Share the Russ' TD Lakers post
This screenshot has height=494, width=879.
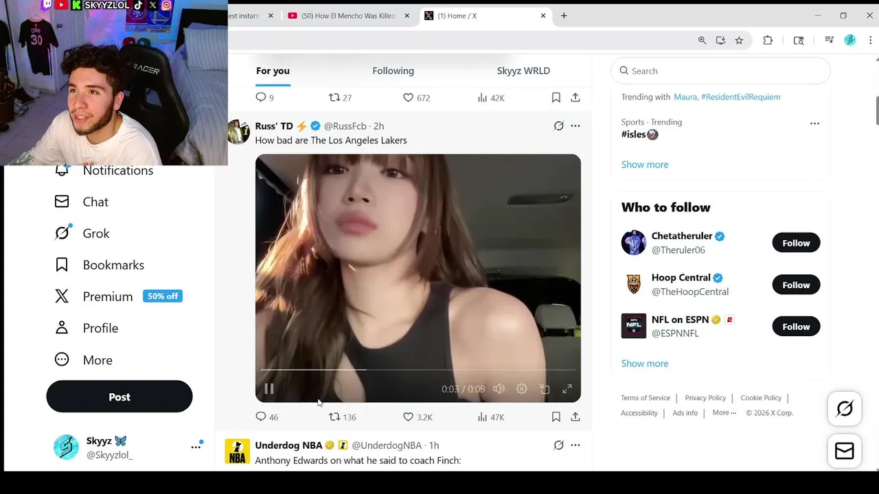575,417
